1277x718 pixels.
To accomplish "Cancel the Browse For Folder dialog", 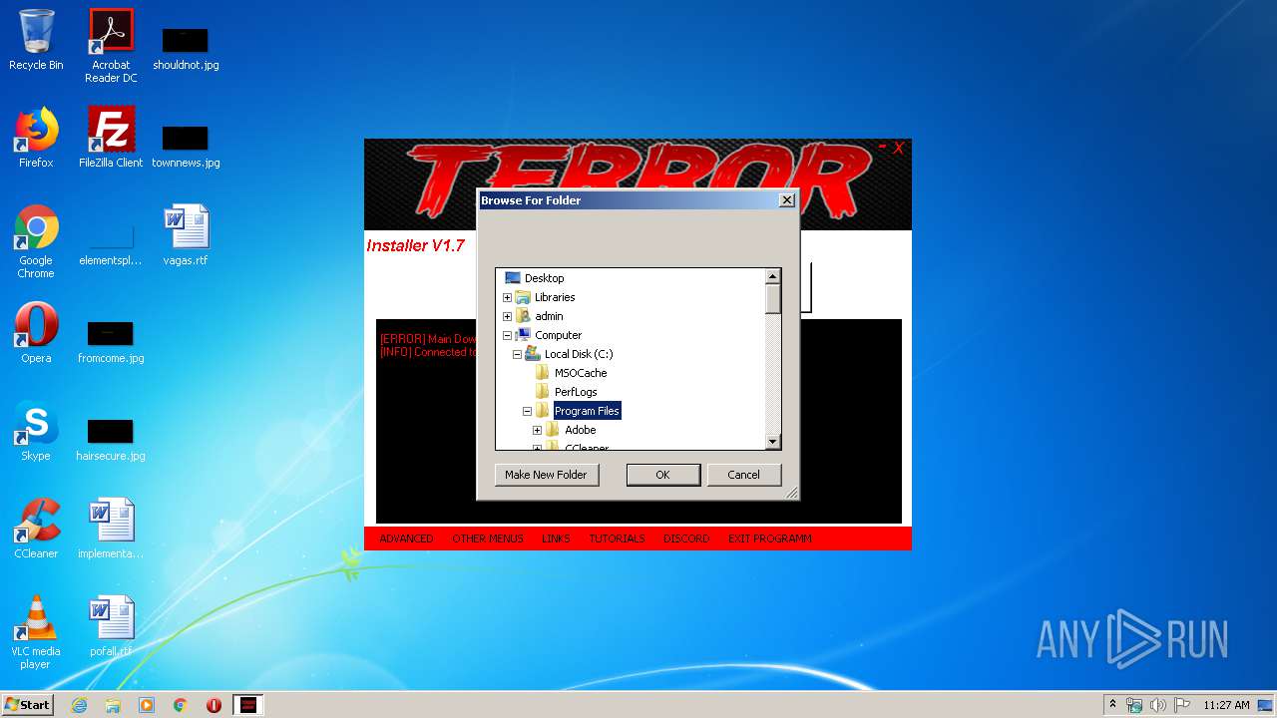I will (743, 475).
